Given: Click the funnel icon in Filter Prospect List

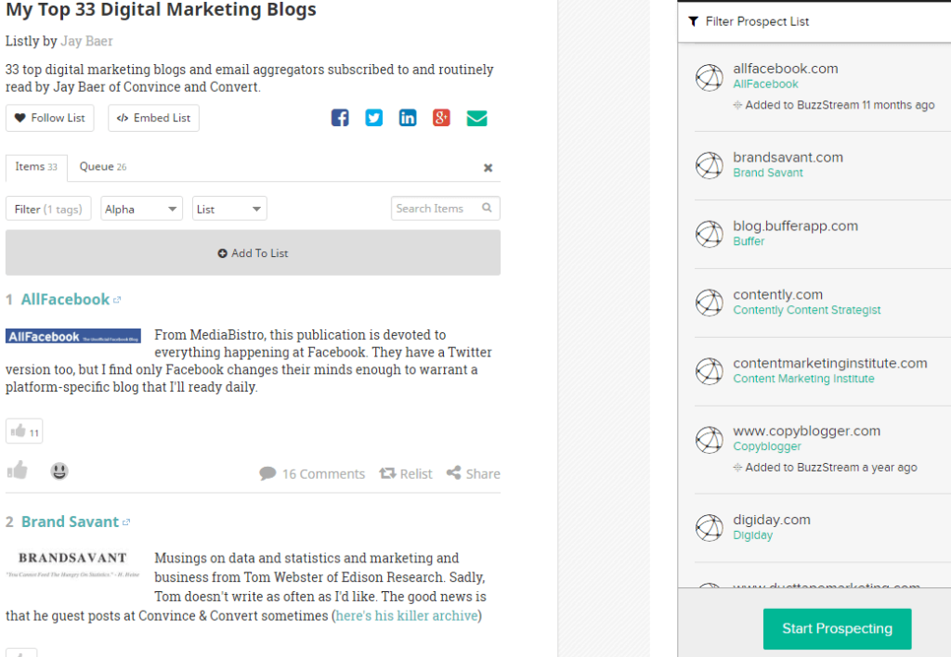Looking at the screenshot, I should coord(694,20).
